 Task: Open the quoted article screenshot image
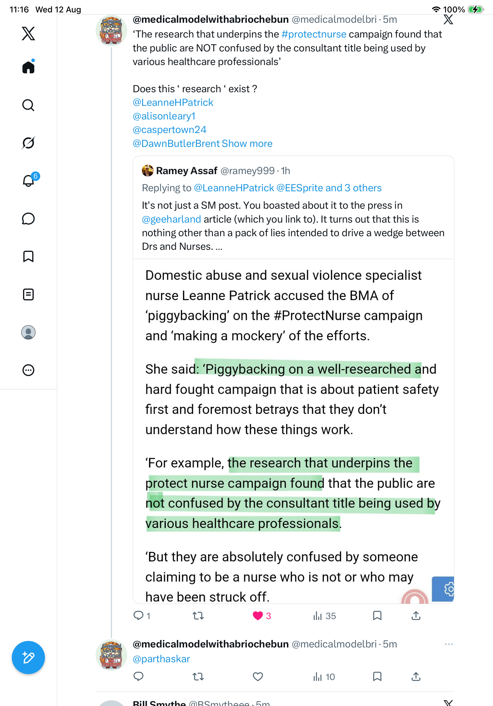tap(293, 431)
